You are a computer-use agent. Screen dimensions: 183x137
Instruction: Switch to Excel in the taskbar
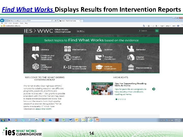click(64, 120)
